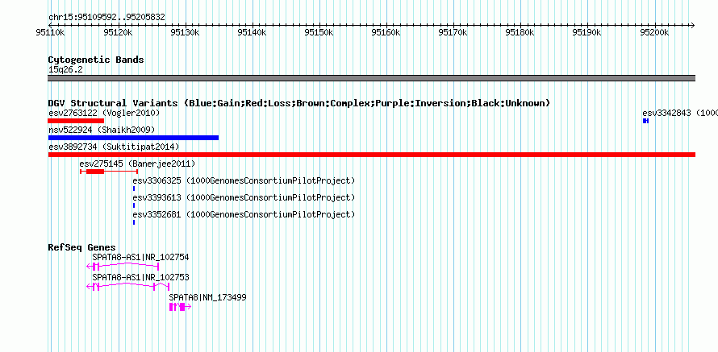Click the 95190k ruler tick label

[587, 32]
